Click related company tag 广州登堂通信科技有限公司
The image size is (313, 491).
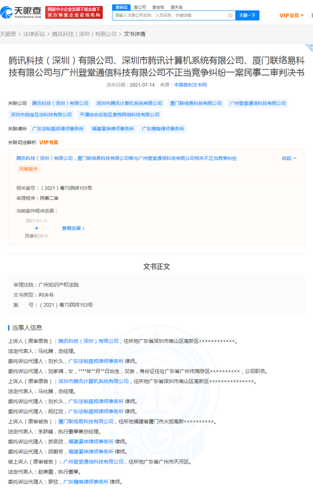(x=258, y=103)
